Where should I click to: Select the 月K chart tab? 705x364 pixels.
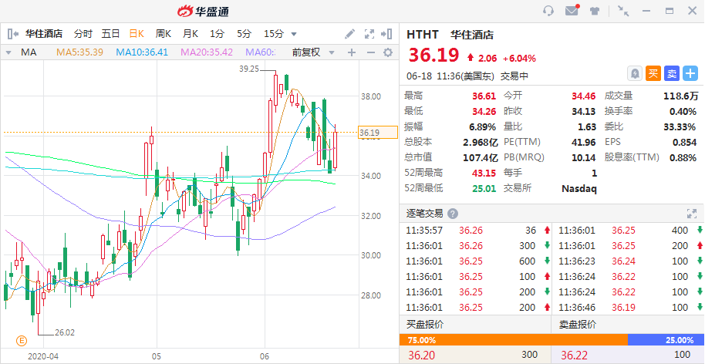point(191,34)
